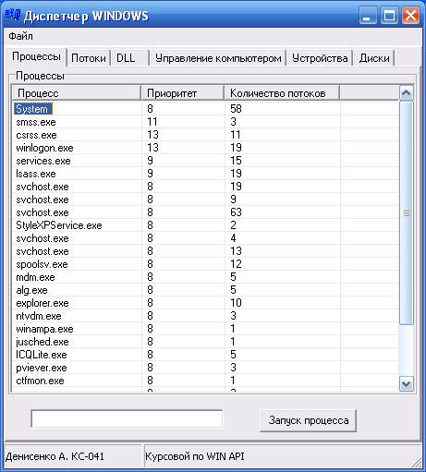Viewport: 426px width, 472px height.
Task: Click the scroll down arrow
Action: [x=407, y=384]
